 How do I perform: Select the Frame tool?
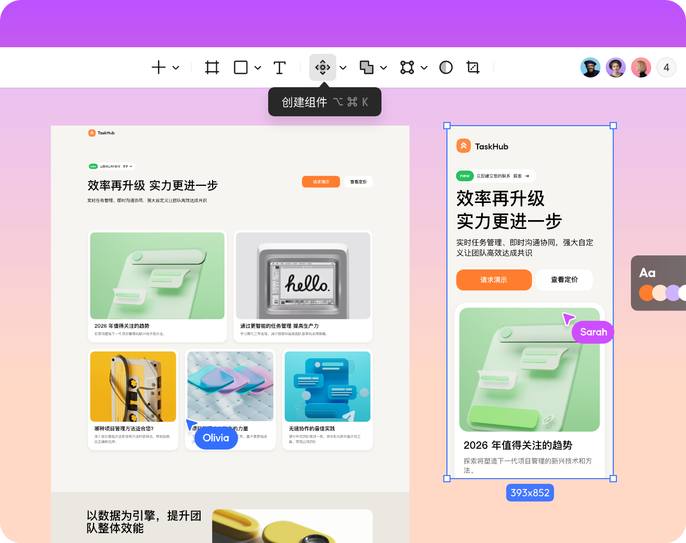pos(212,67)
